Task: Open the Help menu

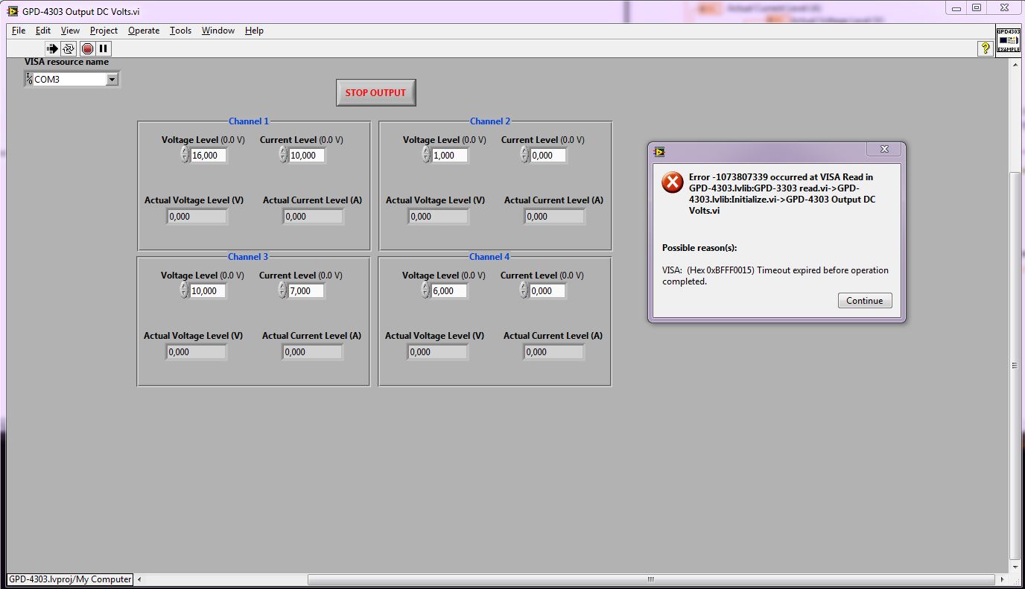Action: pos(254,31)
